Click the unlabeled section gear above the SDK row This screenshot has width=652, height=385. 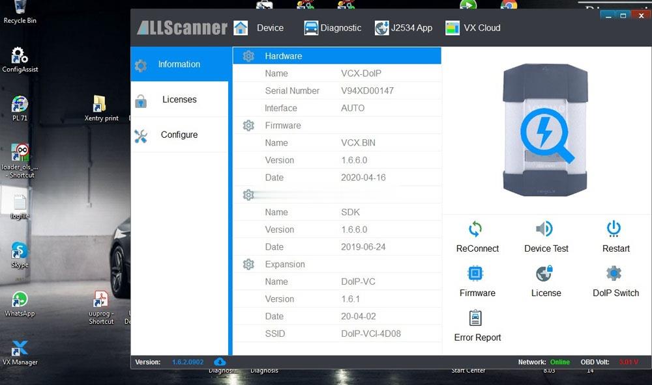(248, 194)
